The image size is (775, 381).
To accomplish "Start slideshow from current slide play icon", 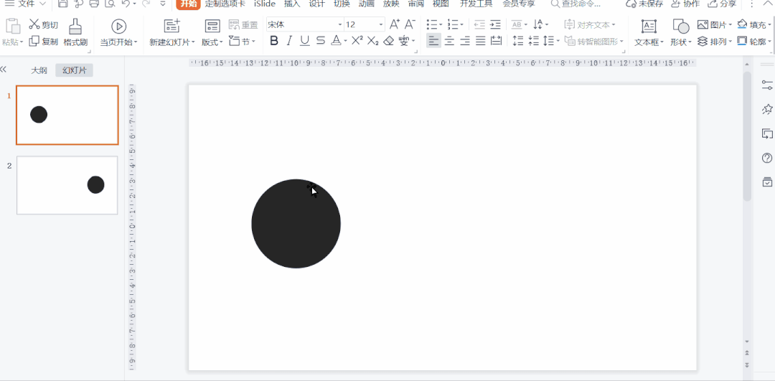I will [118, 27].
